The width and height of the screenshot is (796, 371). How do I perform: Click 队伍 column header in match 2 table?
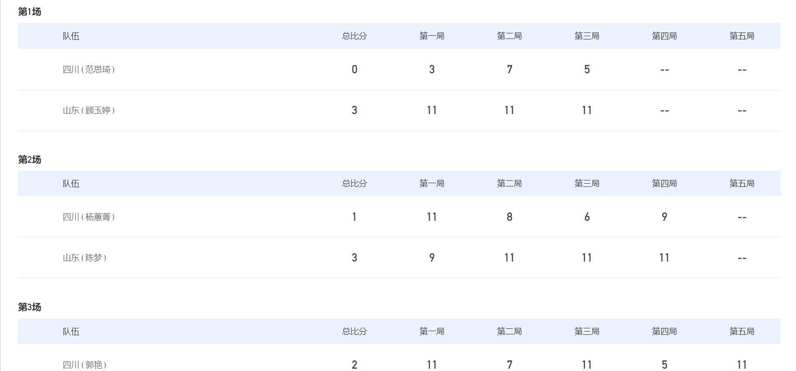[x=71, y=184]
